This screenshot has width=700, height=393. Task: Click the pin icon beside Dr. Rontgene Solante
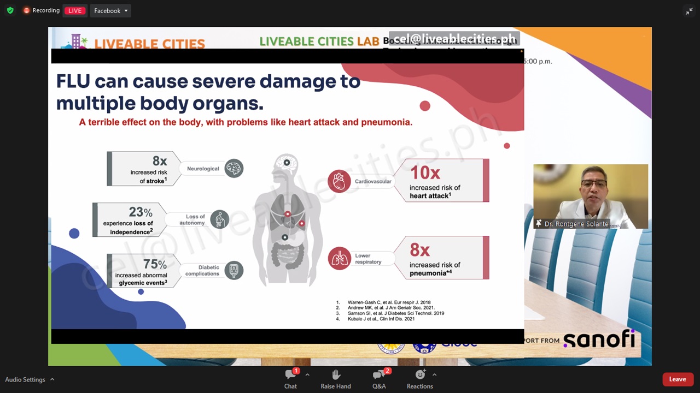539,224
